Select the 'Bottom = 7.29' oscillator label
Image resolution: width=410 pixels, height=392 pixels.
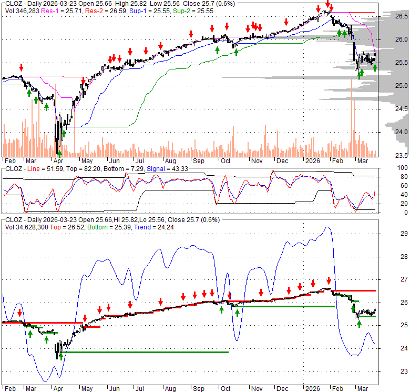(x=124, y=169)
